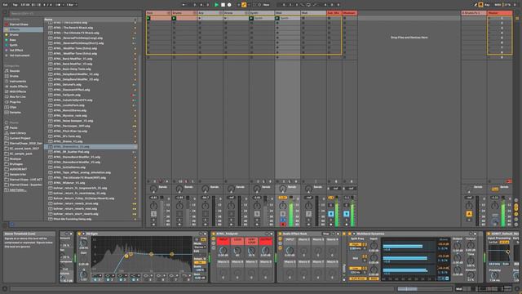The image size is (522, 294).
Task: Show or hide macros of the Audio Effect Rack
Action: click(280, 238)
